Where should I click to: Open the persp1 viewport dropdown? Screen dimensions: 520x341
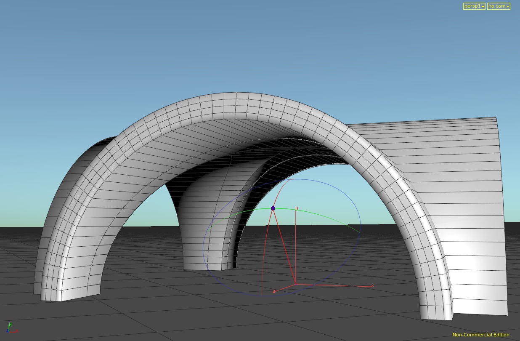pos(472,6)
